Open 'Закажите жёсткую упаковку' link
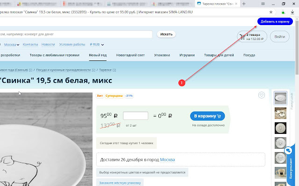 [x=120, y=183]
